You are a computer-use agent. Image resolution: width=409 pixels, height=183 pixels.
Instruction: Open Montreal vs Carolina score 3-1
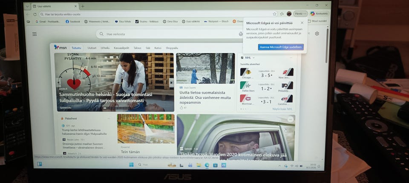[267, 99]
